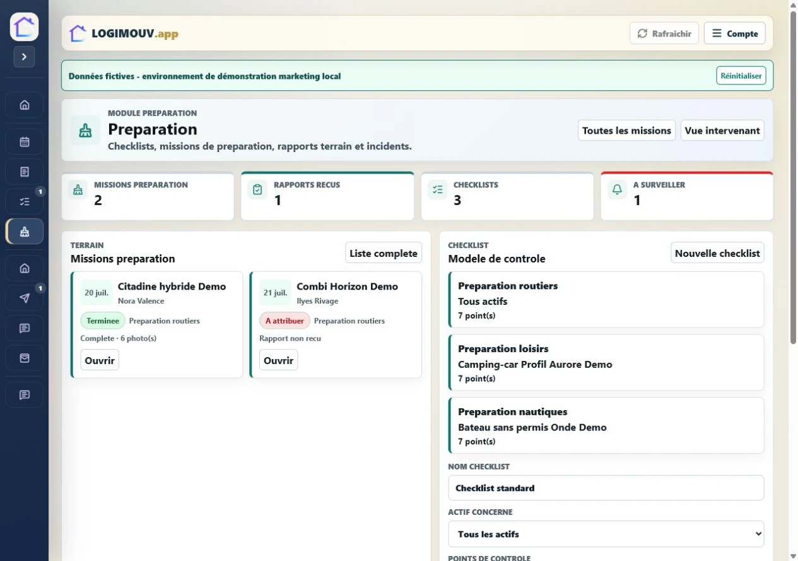Click the Rapports Recus clipboard icon
The width and height of the screenshot is (798, 561).
[x=257, y=189]
